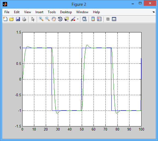
Task: Show Plot Tools and dock figure
Action: [x=114, y=19]
